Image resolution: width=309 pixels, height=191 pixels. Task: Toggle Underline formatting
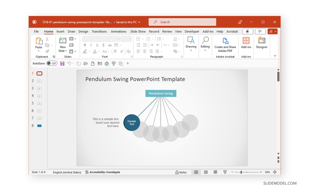point(97,45)
